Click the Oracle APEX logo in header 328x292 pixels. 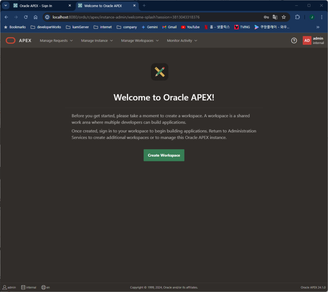tap(18, 41)
